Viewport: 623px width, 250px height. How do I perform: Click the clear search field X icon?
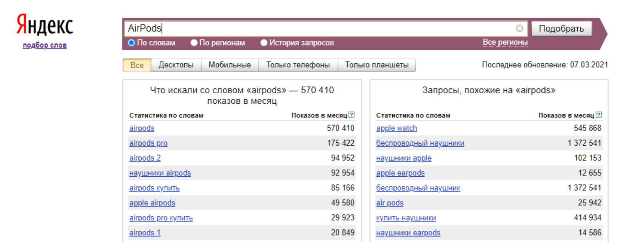(519, 29)
